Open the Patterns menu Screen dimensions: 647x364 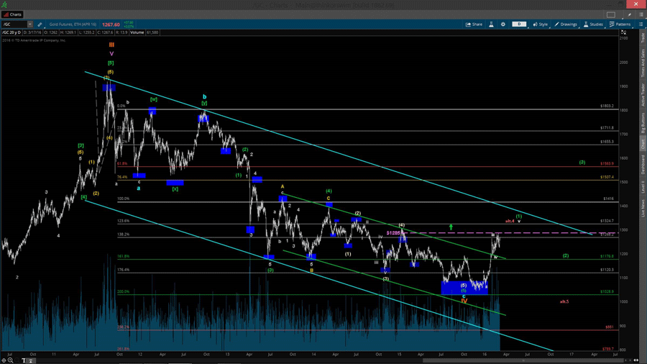point(620,24)
